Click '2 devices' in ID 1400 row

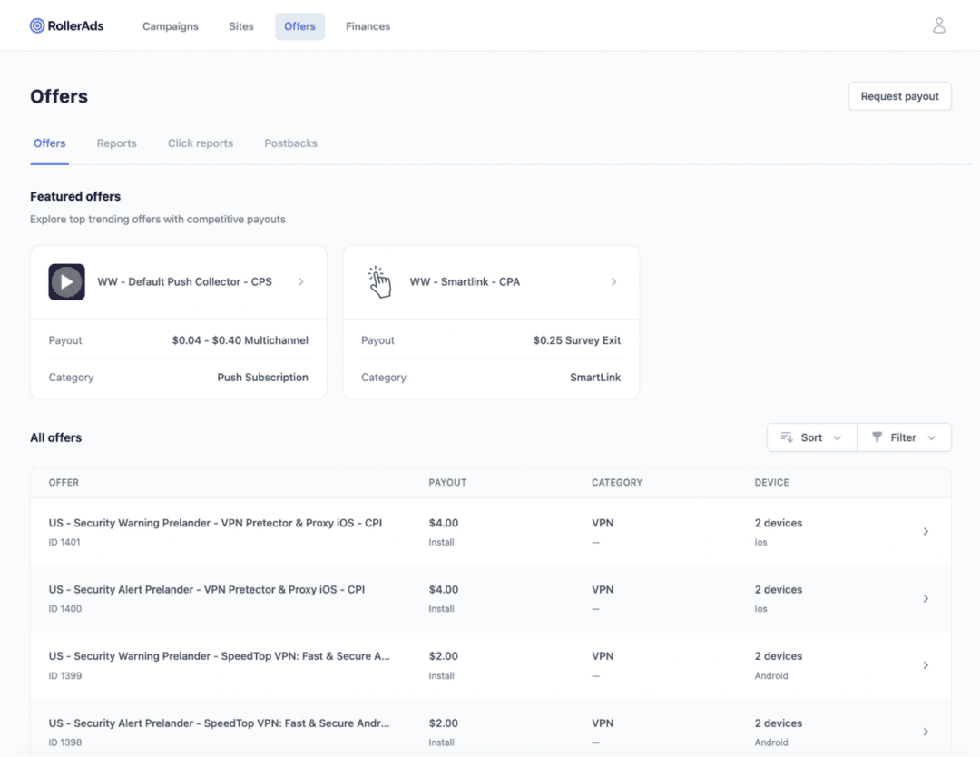coord(779,589)
